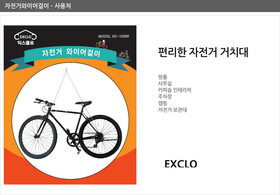
Task: Select the 사무실 list entry
Action: coord(165,84)
